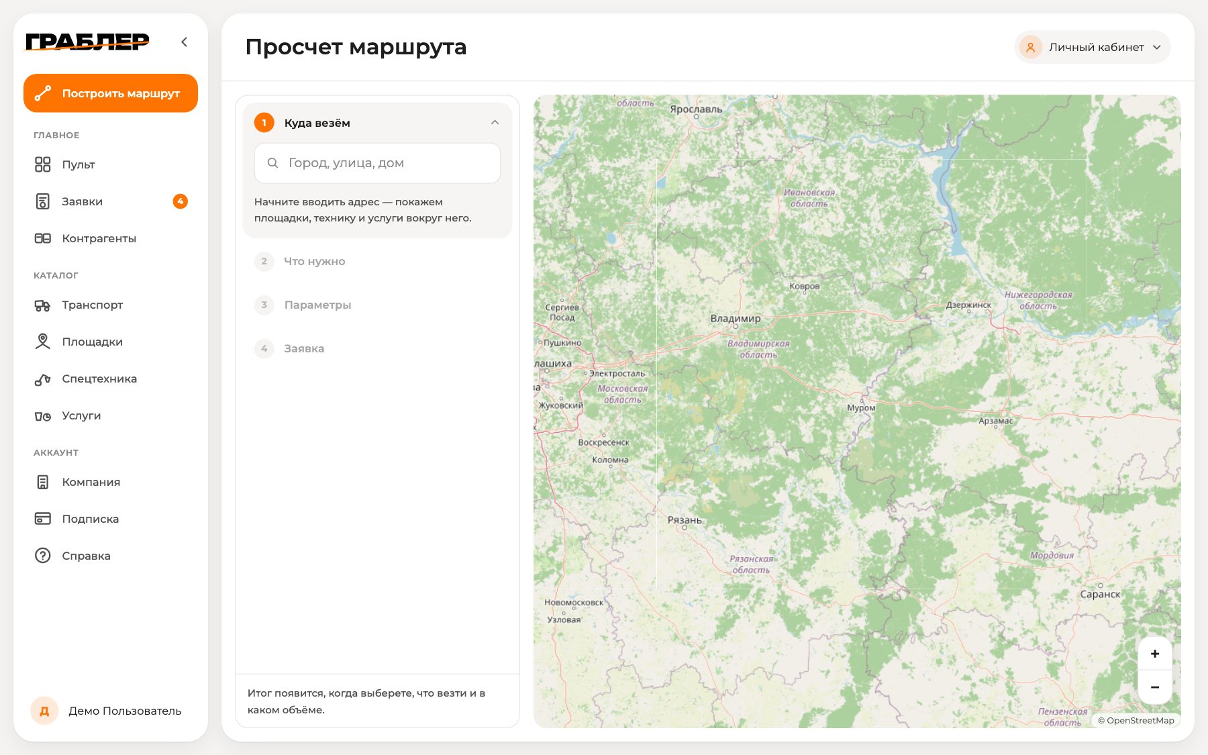Collapse the sidebar with the left chevron
Screen dimensions: 1208x755
(x=184, y=42)
